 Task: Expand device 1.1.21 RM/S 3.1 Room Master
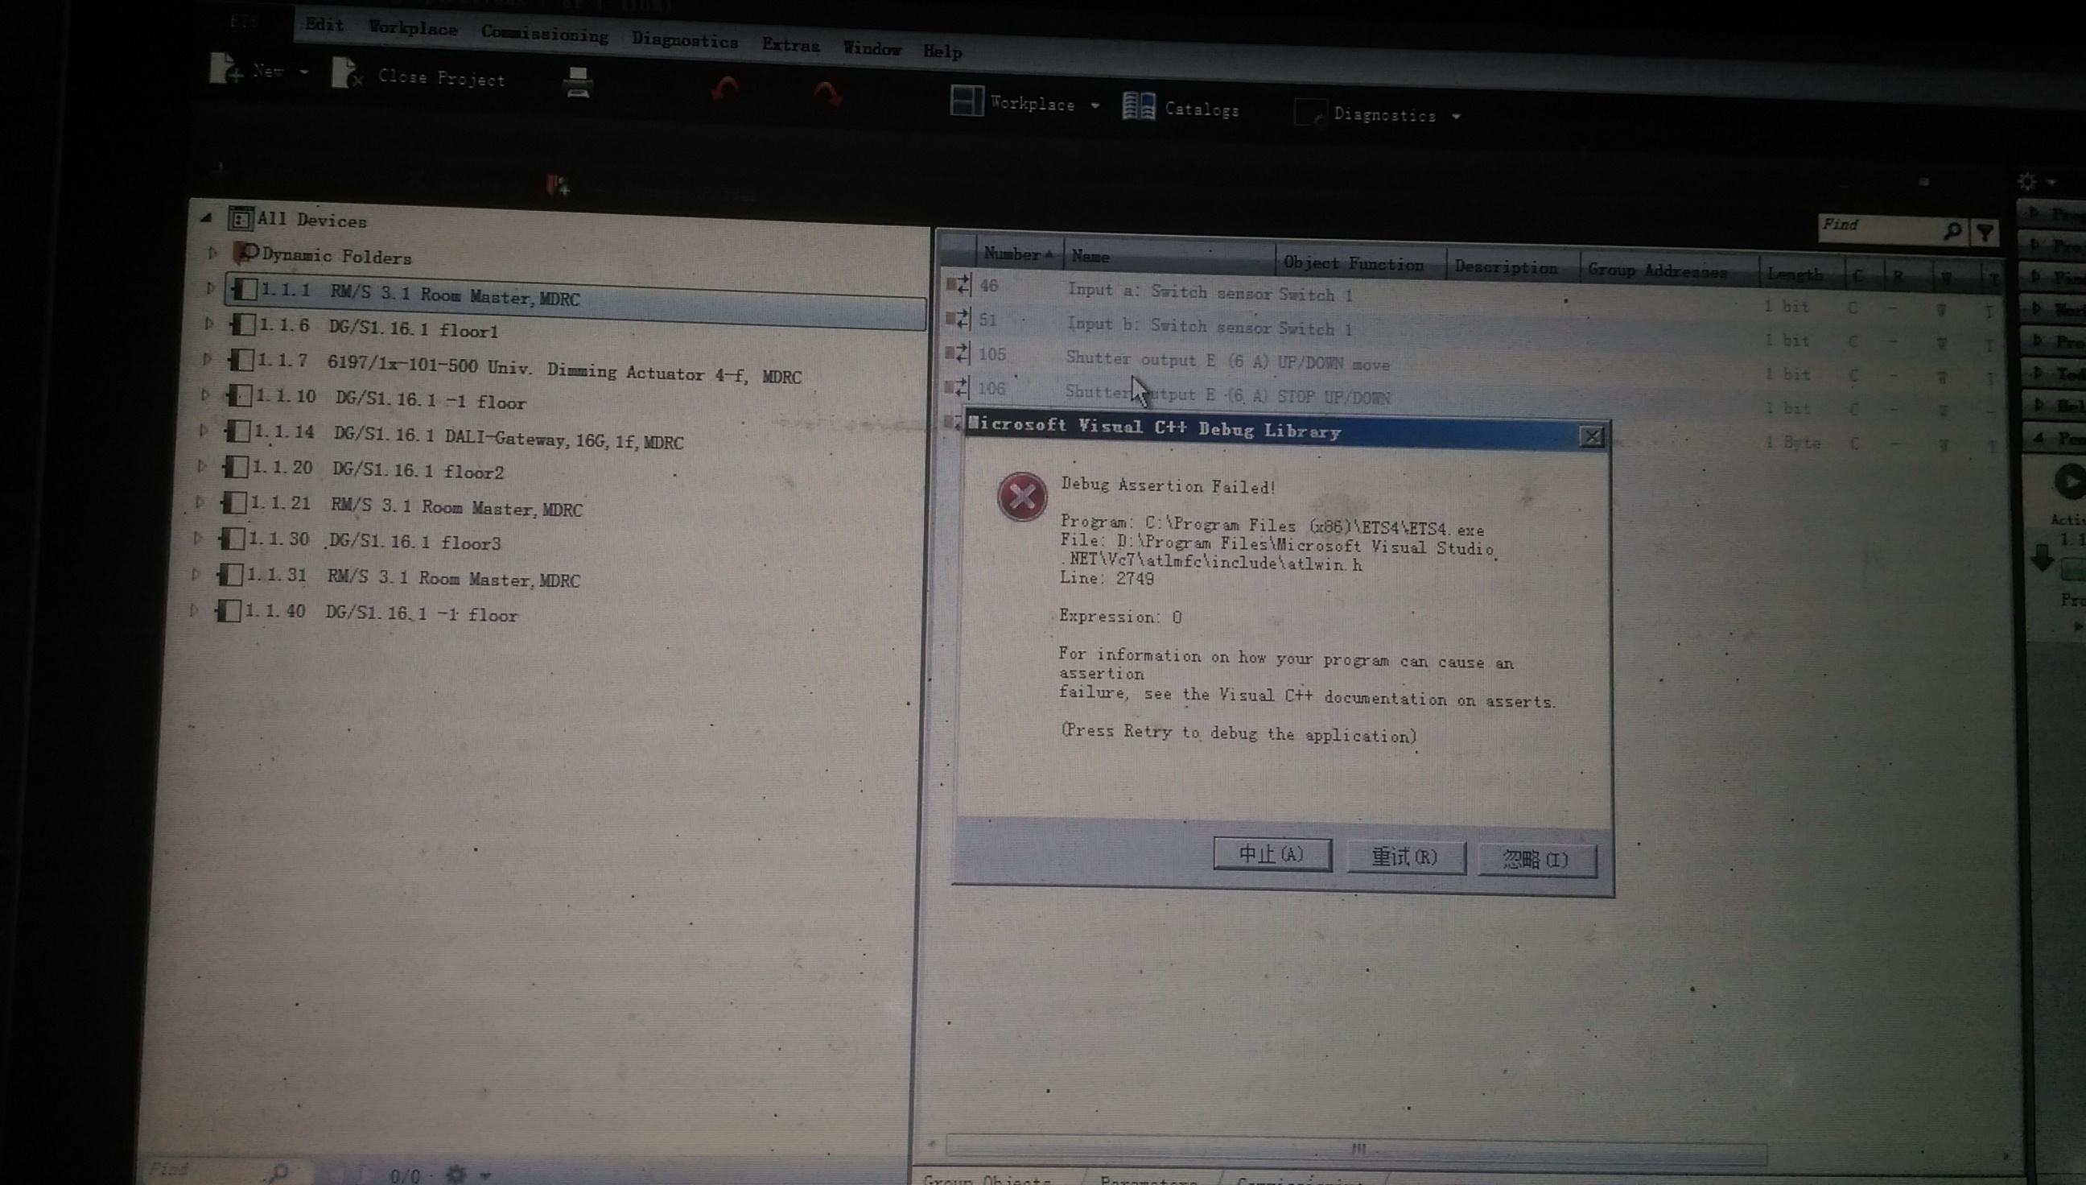coord(200,502)
